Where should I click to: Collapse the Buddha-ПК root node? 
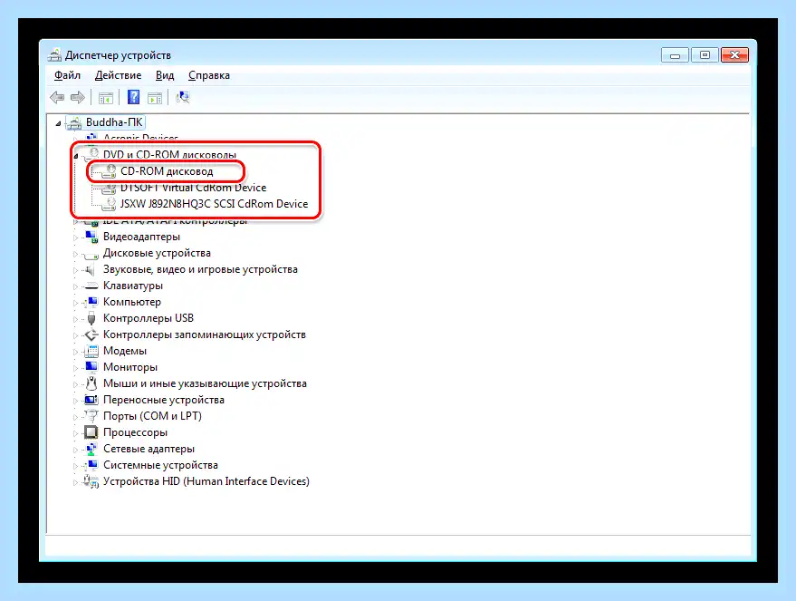coord(58,123)
